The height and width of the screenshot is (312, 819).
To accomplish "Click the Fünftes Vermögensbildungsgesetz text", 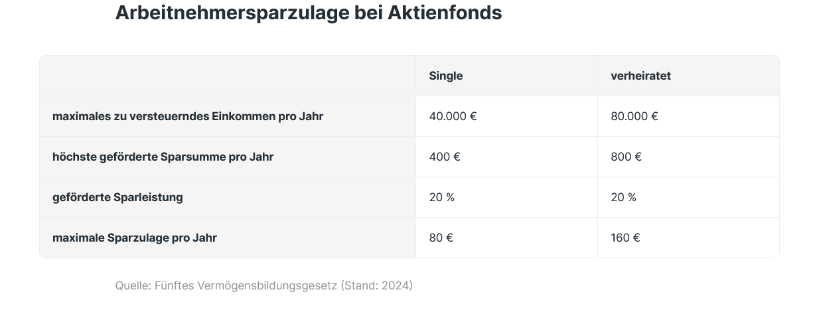I will (246, 285).
